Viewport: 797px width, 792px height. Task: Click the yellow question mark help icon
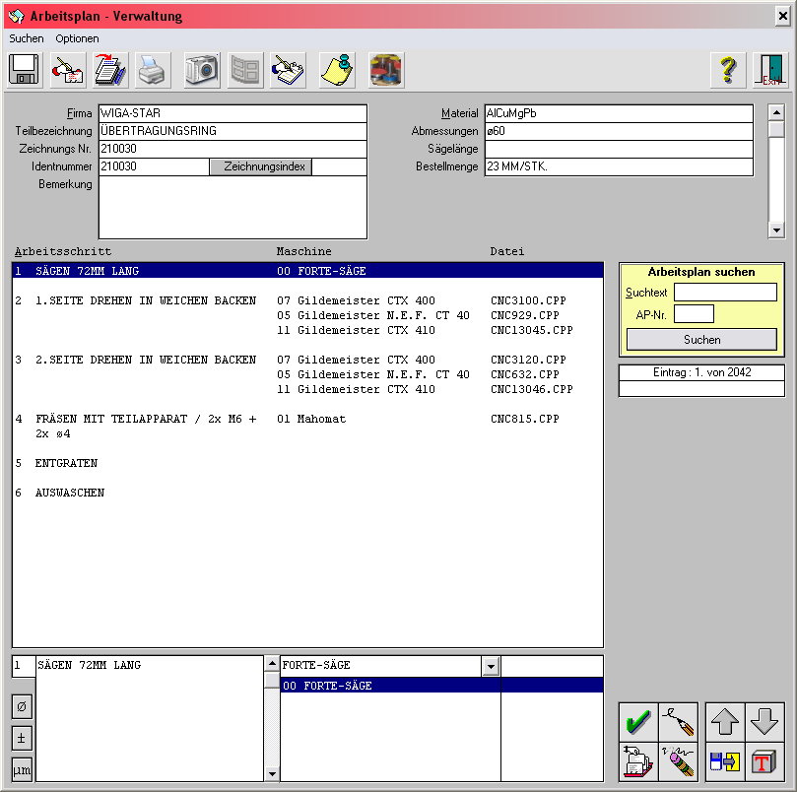727,70
